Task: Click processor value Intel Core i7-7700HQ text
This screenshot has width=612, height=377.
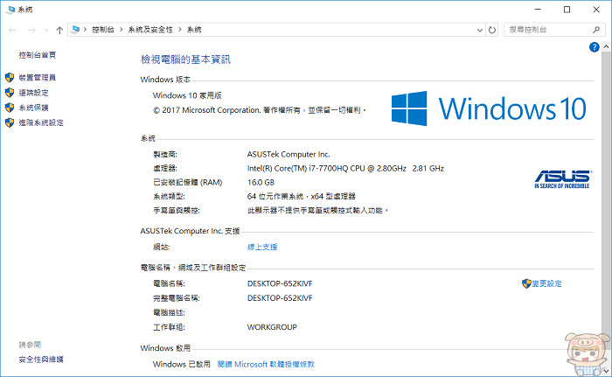Action: point(345,168)
